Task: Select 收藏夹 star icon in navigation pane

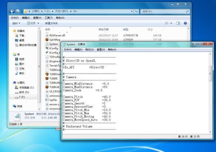Action: pyautogui.click(x=14, y=31)
